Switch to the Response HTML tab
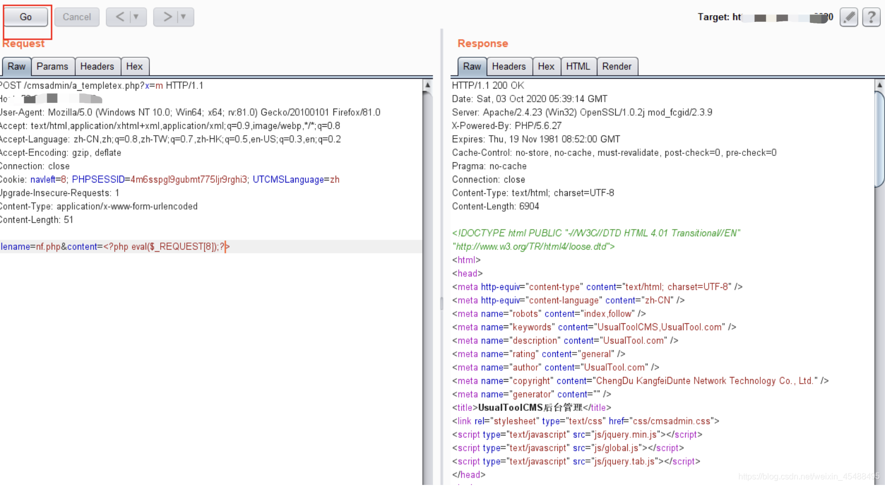 point(578,66)
